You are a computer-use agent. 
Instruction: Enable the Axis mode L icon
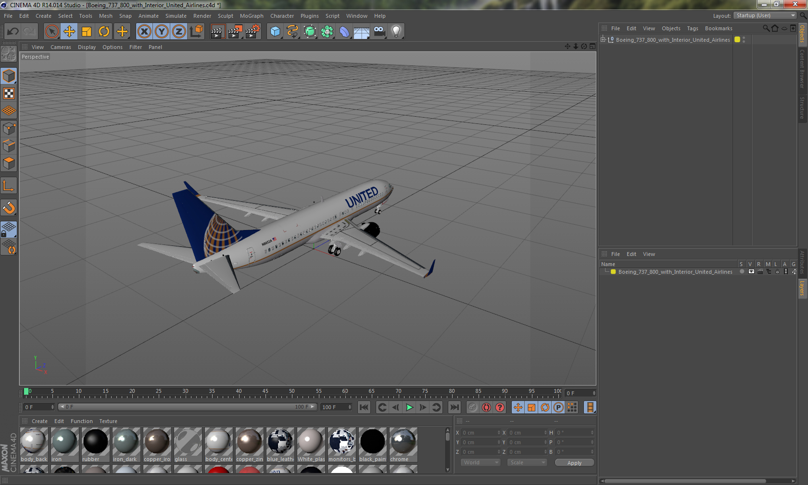(9, 186)
